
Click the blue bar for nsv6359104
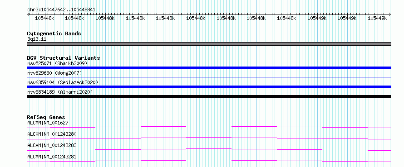pos(209,87)
